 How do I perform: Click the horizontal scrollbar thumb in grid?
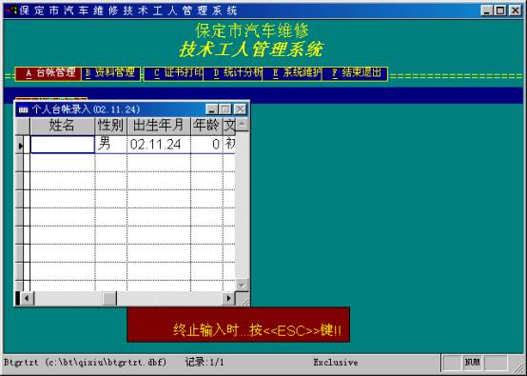[x=109, y=298]
